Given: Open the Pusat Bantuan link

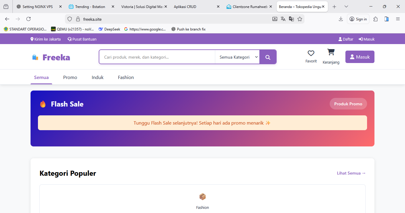Looking at the screenshot, I should click(82, 39).
